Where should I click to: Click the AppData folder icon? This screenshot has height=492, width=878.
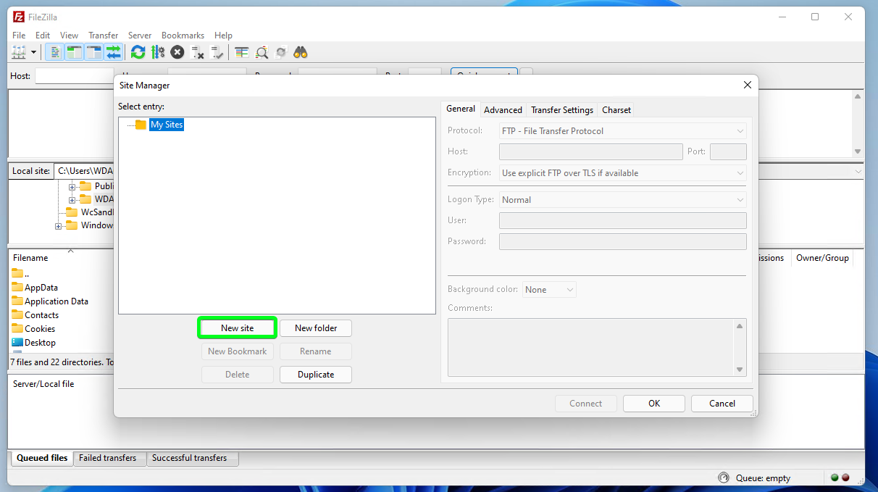click(17, 287)
